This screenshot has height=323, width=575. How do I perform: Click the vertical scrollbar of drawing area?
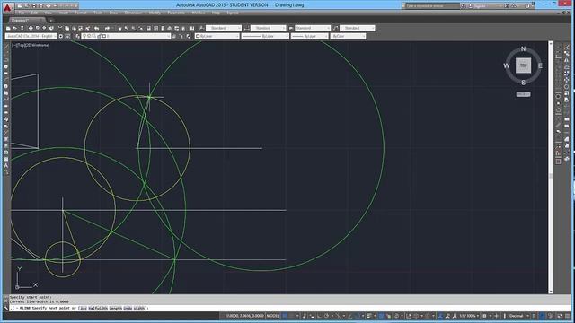[x=551, y=168]
